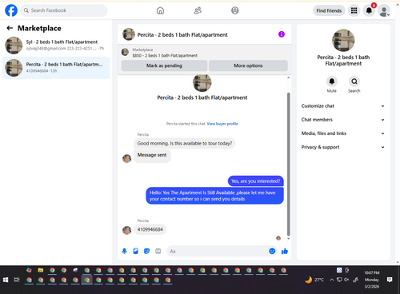Open the Groups icon in top navigation

pyautogui.click(x=235, y=10)
